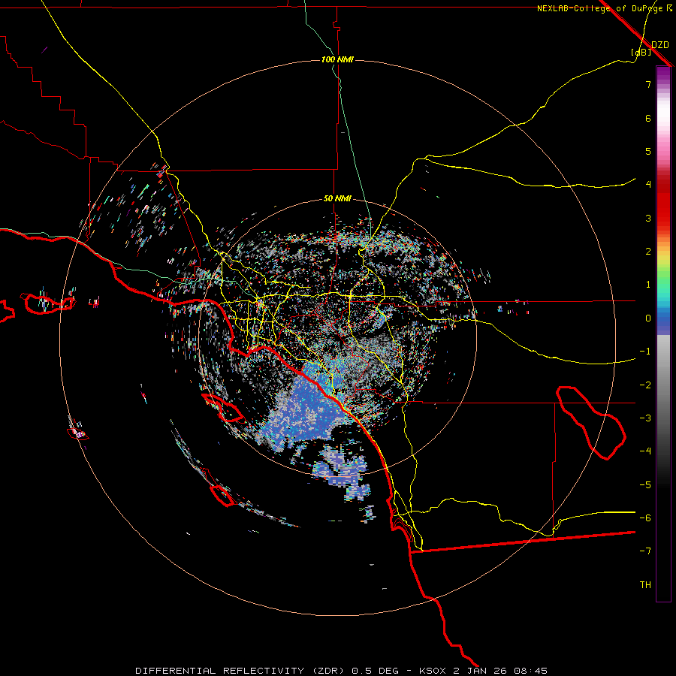Click the 5 value on color scale

tap(648, 151)
